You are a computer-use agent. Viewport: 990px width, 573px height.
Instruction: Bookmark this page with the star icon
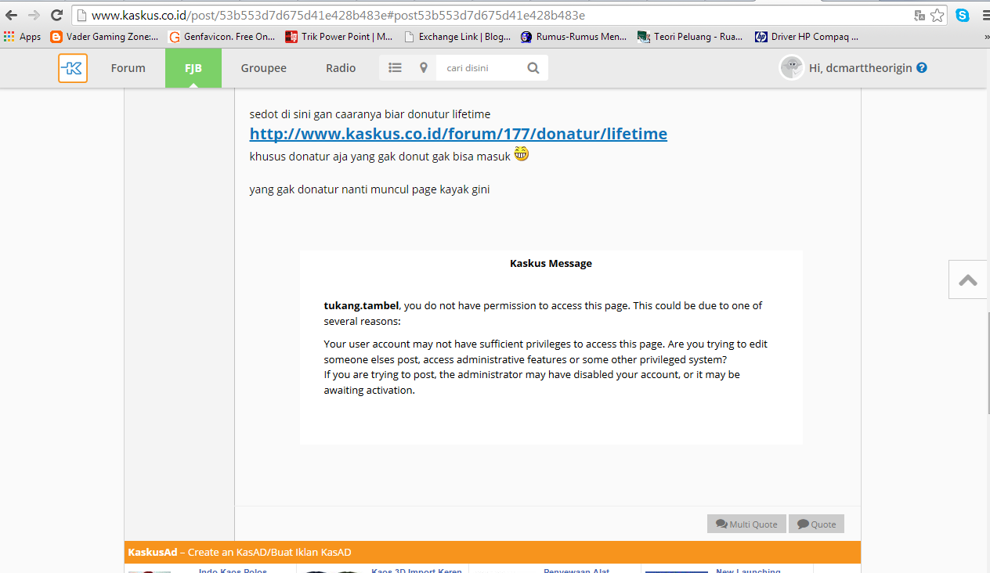[937, 16]
